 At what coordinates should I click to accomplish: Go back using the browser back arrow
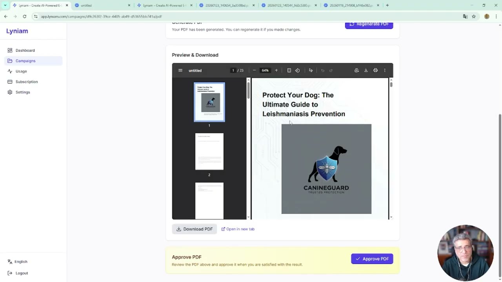pos(5,16)
